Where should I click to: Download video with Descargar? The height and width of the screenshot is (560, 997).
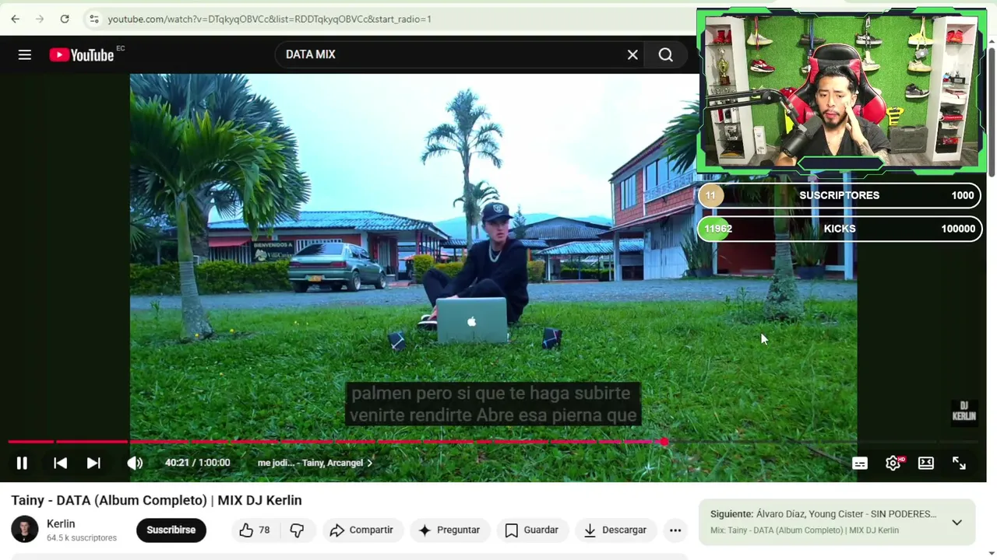pyautogui.click(x=615, y=530)
